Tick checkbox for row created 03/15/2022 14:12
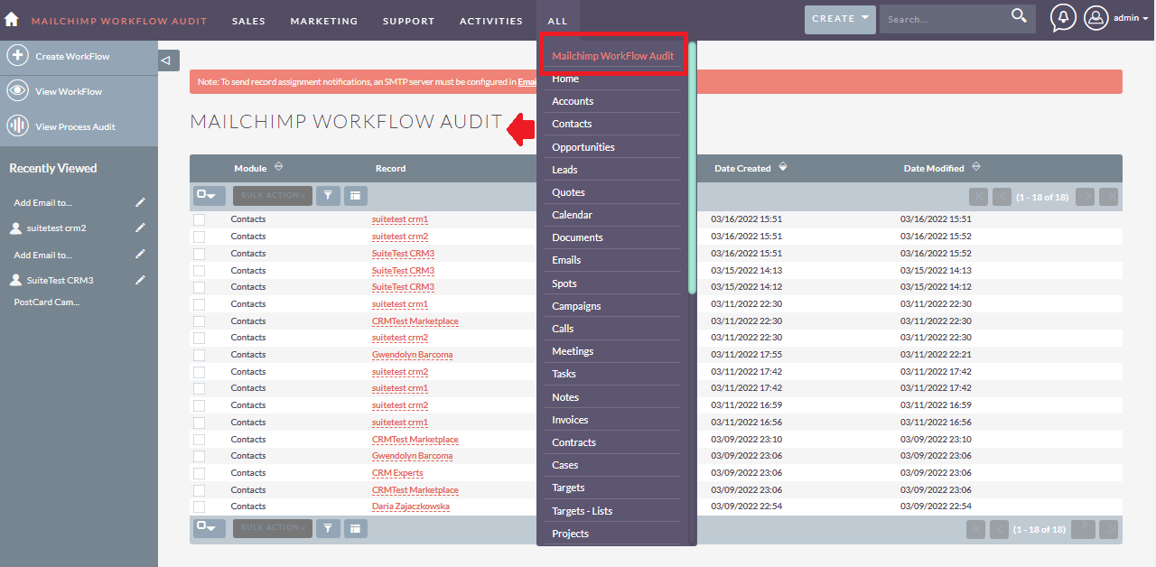 pos(199,287)
